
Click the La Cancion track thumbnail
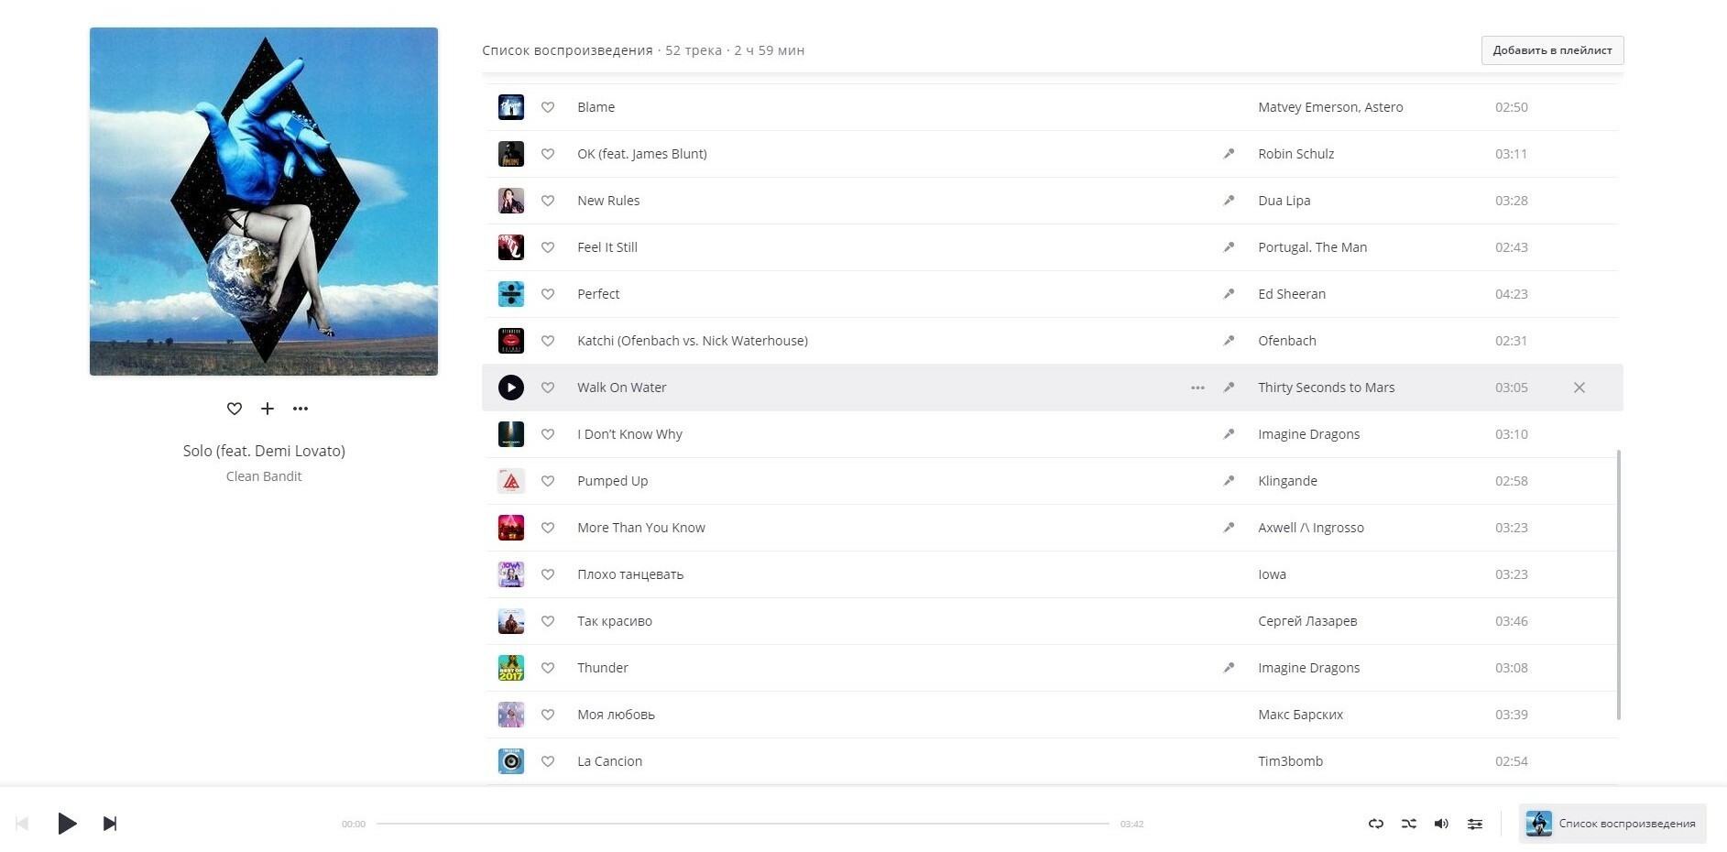[x=511, y=761]
